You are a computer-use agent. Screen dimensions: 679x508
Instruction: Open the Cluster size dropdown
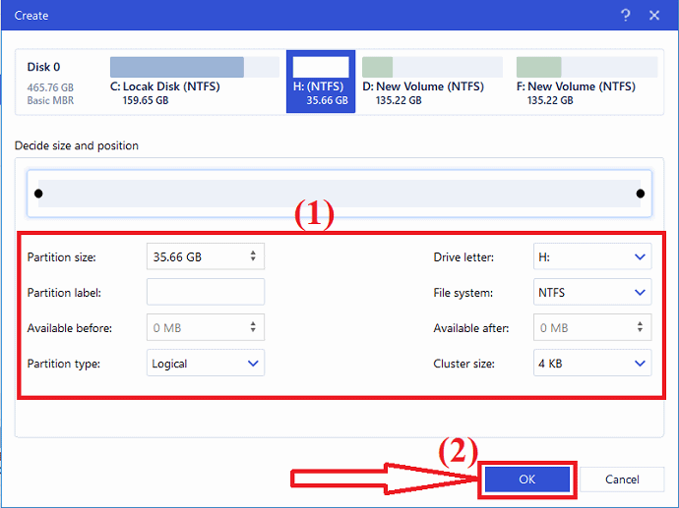coord(592,364)
